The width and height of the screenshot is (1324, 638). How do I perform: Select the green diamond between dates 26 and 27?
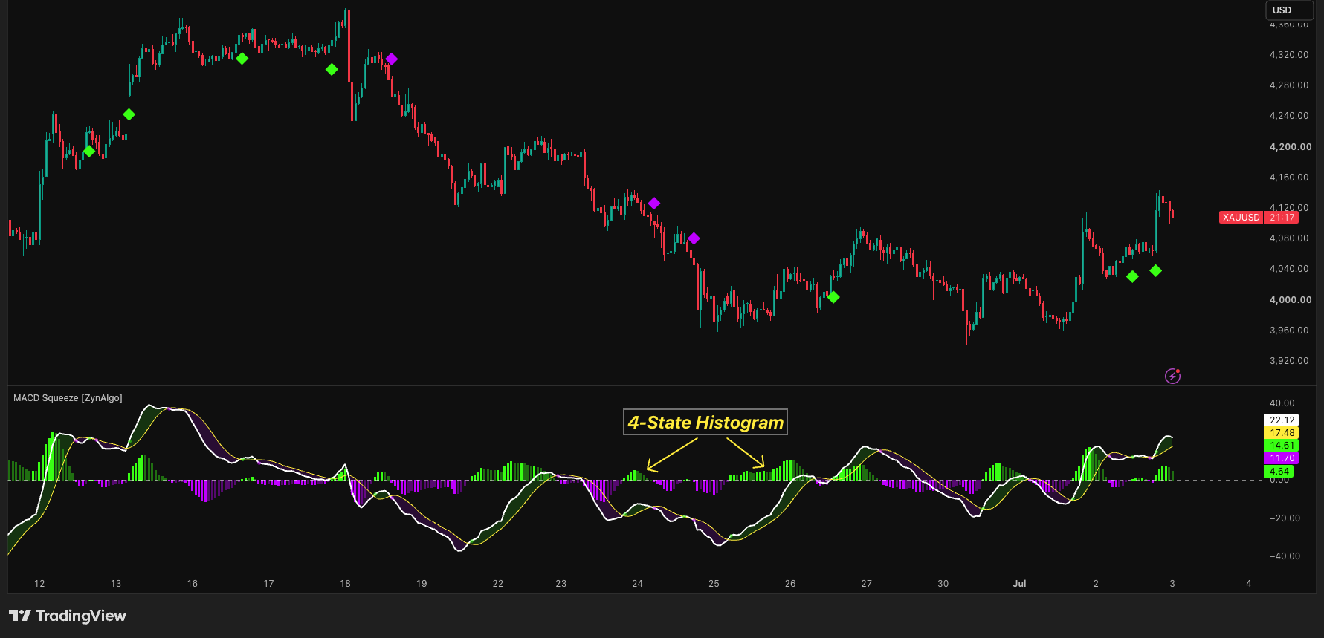click(x=833, y=297)
